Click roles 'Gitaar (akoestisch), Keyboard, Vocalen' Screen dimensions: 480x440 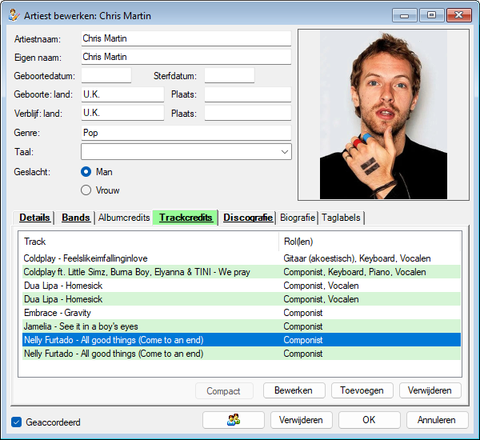(357, 258)
